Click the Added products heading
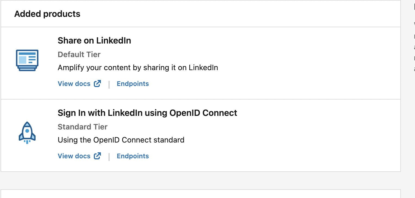Screen dimensions: 415x198 [47, 14]
